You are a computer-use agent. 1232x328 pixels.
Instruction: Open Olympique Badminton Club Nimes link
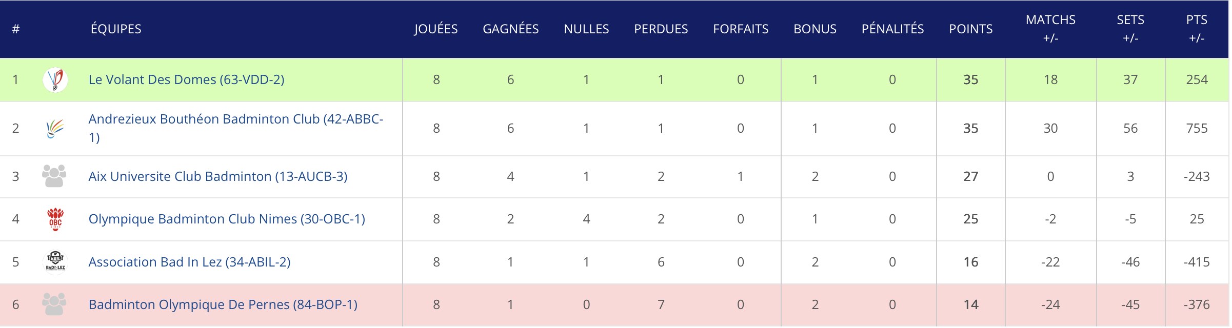pos(227,219)
